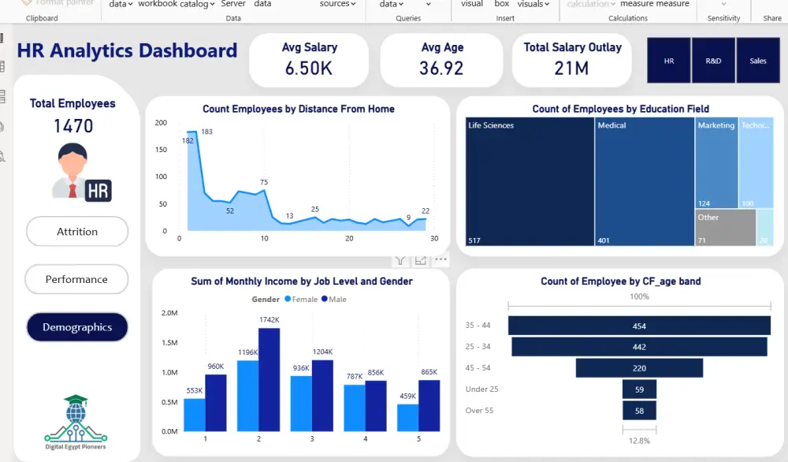Click the 35 - 44 funnel bar
The image size is (788, 462).
click(639, 326)
